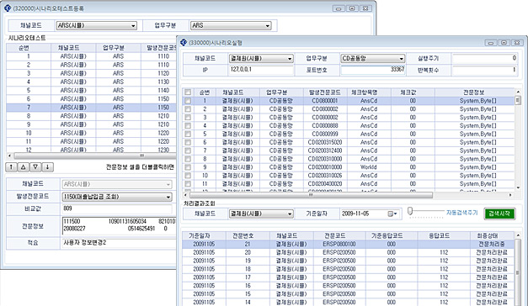Click the hollow down-triangle move-down button

35,166
